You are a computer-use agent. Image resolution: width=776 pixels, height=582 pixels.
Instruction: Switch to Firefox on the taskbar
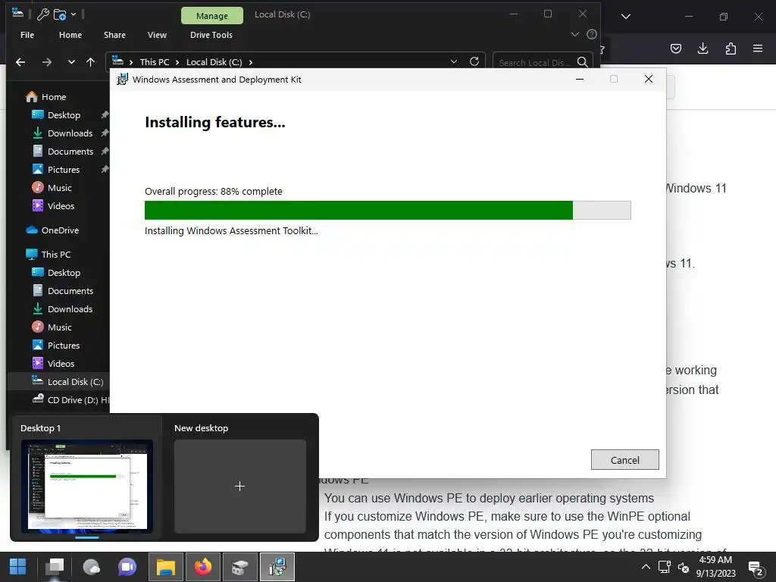coord(203,567)
